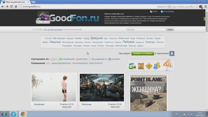Open the Абстракции category

pyautogui.click(x=59, y=38)
